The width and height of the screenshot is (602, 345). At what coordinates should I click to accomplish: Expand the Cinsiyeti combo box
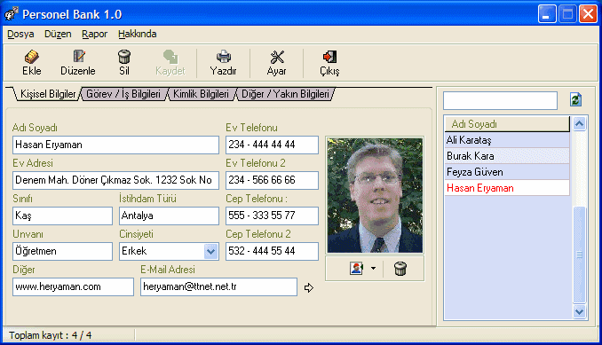210,252
